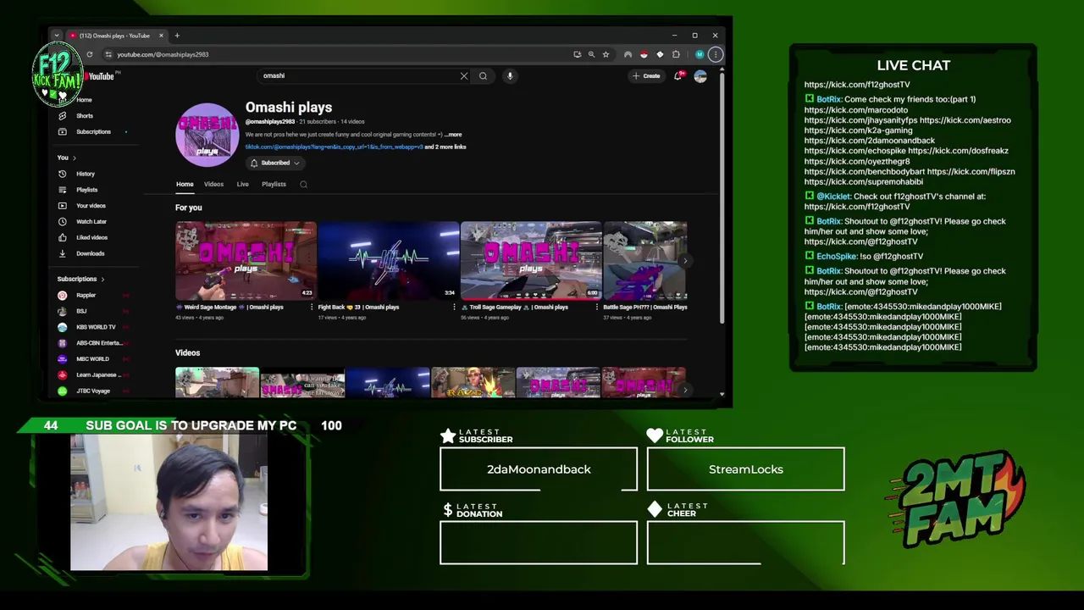Start voice search with the microphone
This screenshot has width=1084, height=610.
(x=510, y=76)
